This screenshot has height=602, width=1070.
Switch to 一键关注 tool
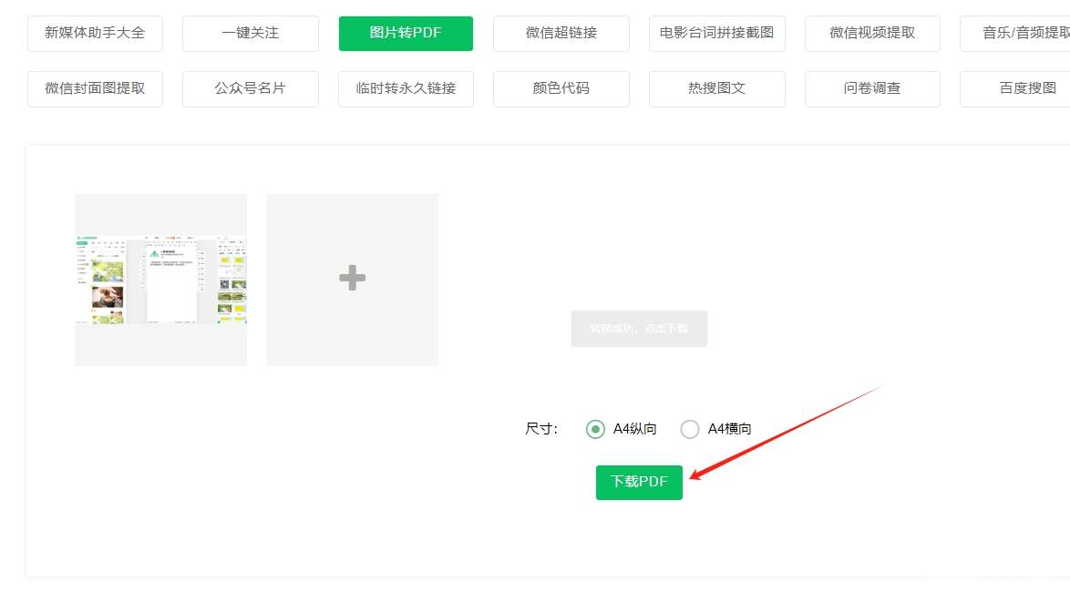(251, 34)
